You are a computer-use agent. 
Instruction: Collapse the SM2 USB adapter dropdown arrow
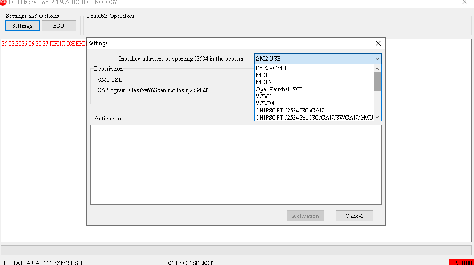(x=377, y=59)
